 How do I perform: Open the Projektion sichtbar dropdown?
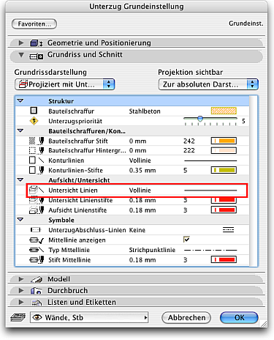(208, 84)
